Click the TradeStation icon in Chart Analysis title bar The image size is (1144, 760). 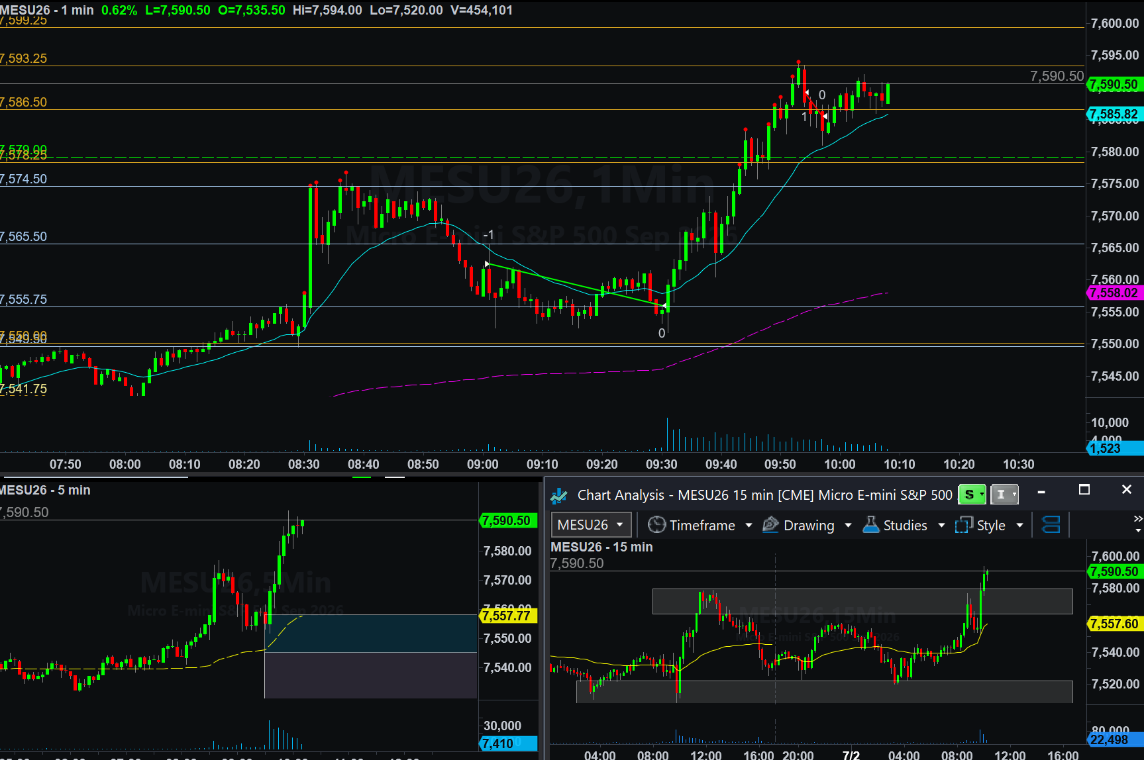559,495
